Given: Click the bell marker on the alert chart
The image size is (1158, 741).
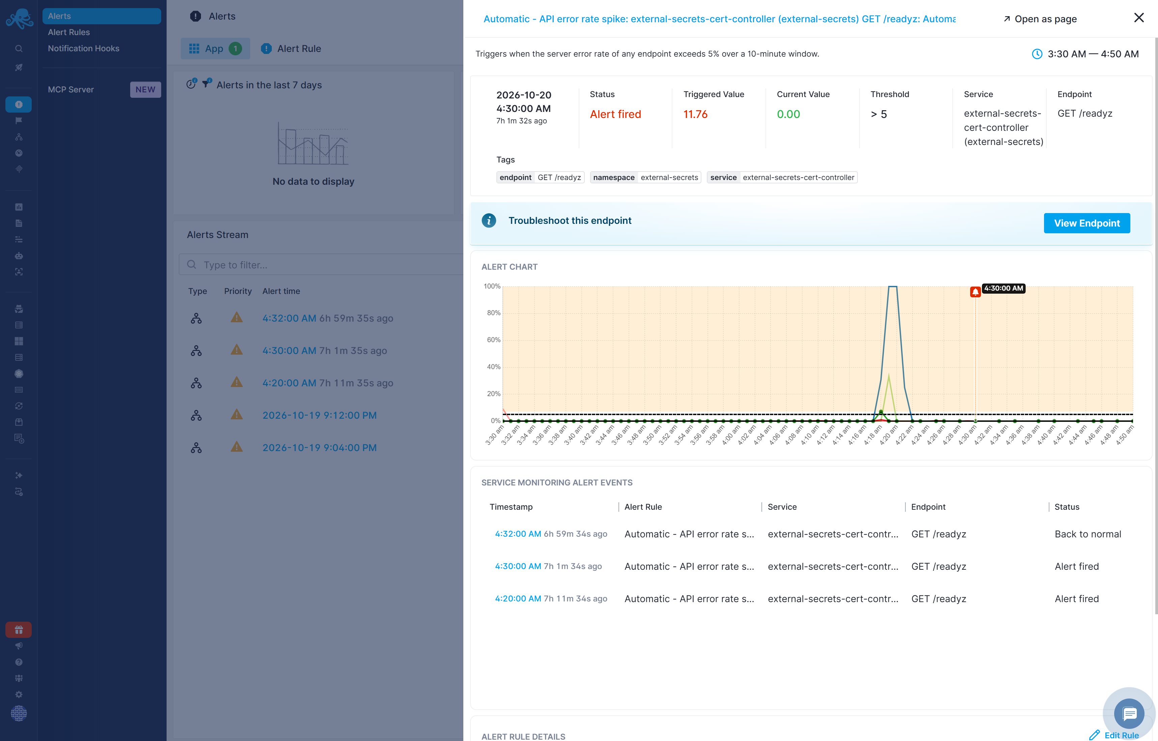Looking at the screenshot, I should [x=975, y=292].
